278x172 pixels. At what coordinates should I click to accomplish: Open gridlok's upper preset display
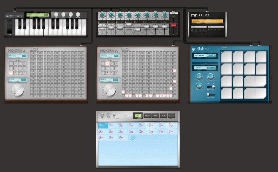(x=205, y=56)
